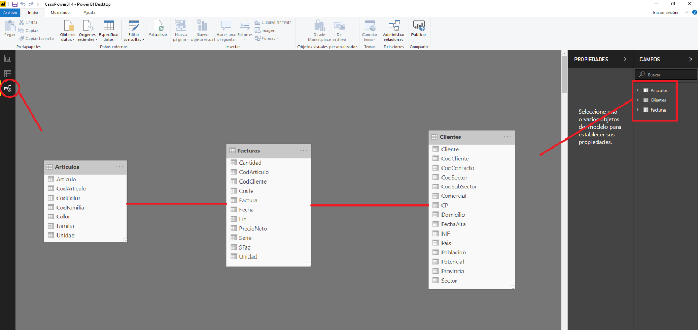Open the Report view icon in left sidebar
Image resolution: width=698 pixels, height=330 pixels.
8,58
